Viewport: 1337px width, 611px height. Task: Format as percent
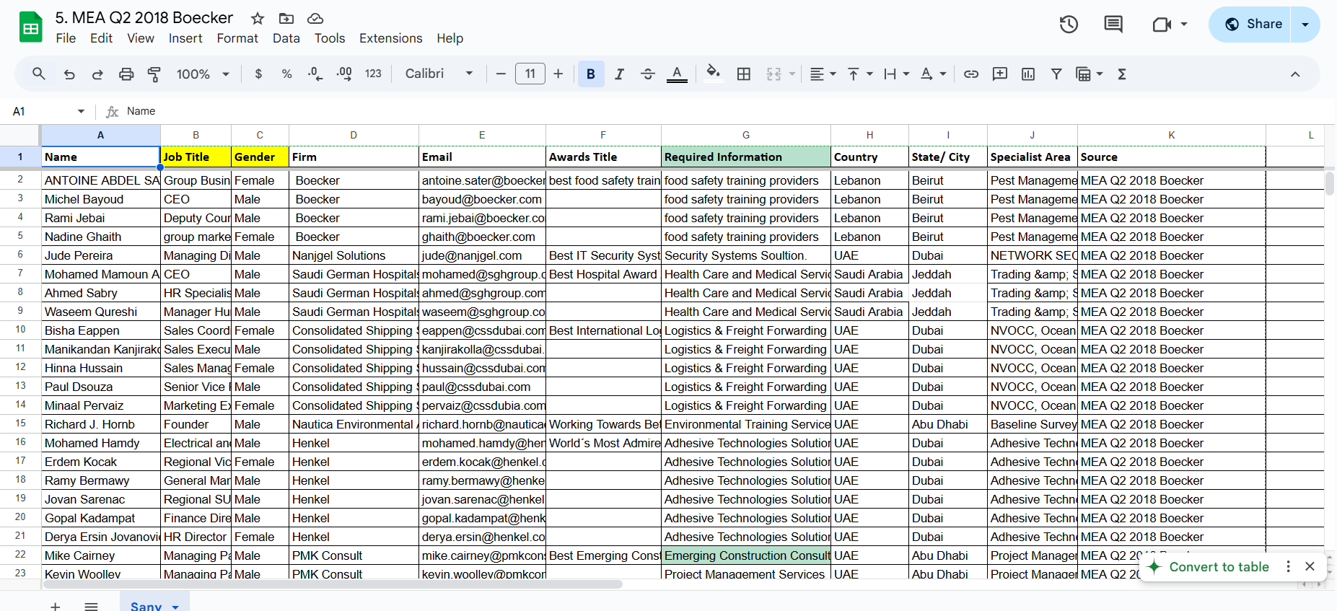coord(286,74)
